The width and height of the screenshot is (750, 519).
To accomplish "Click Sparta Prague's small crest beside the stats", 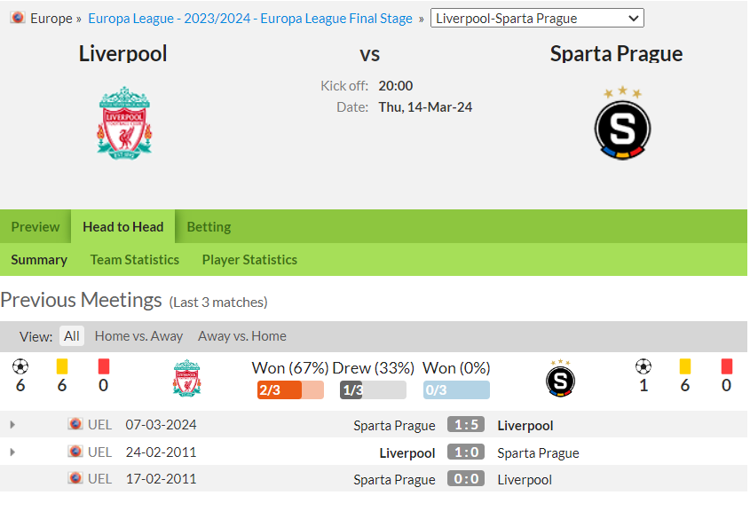I will 560,378.
